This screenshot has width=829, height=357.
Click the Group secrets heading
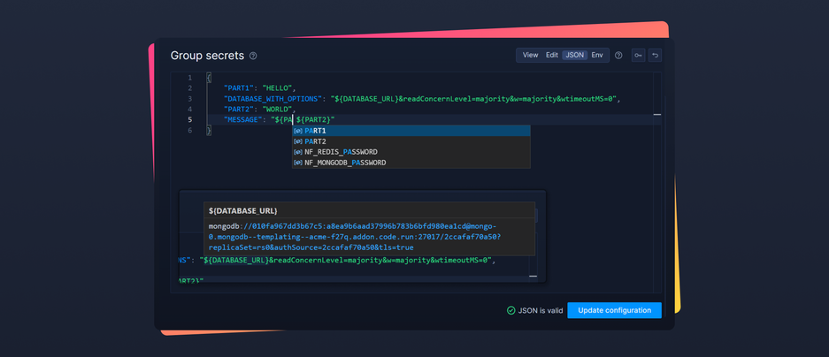point(207,56)
